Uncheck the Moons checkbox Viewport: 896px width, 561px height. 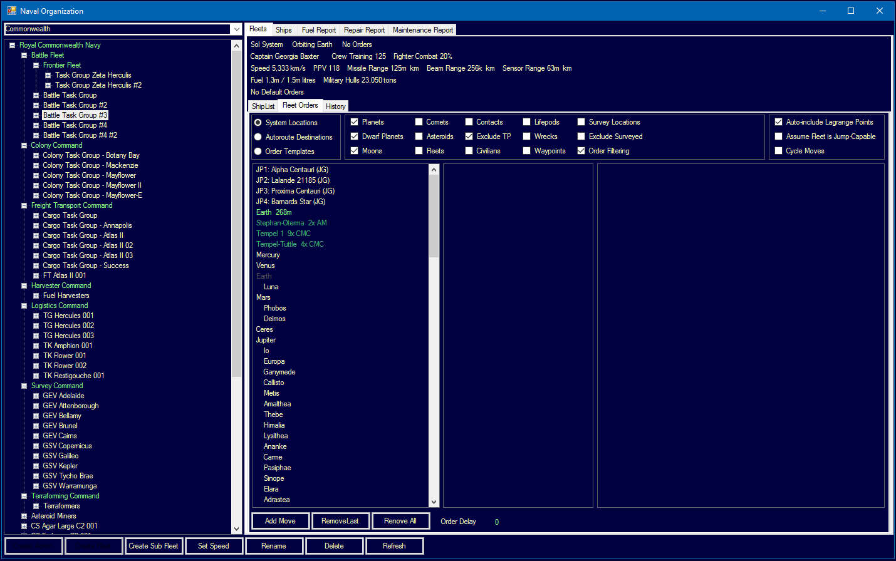click(x=355, y=151)
